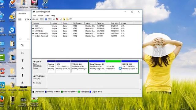This screenshot has width=196, height=110.
Task: Click the CD-ROM 0 label panel
Action: coord(40,81)
